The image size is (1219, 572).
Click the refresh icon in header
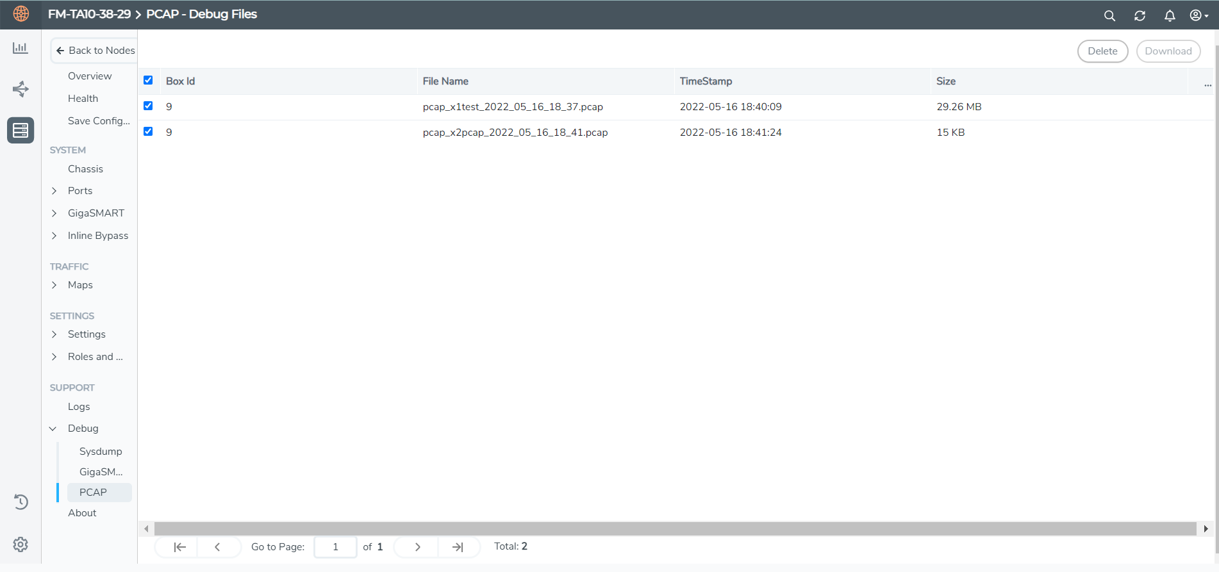[x=1140, y=16]
